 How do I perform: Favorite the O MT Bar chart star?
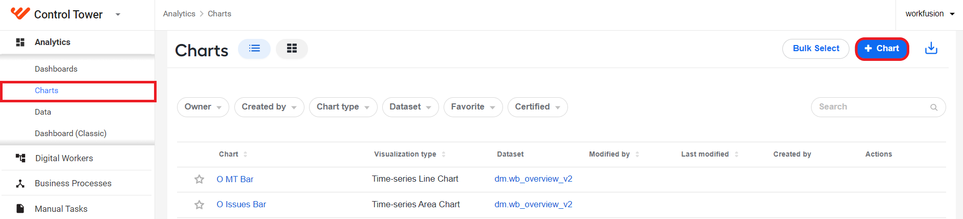click(199, 179)
